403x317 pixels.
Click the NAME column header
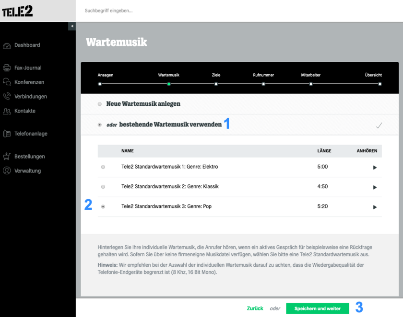click(x=128, y=151)
